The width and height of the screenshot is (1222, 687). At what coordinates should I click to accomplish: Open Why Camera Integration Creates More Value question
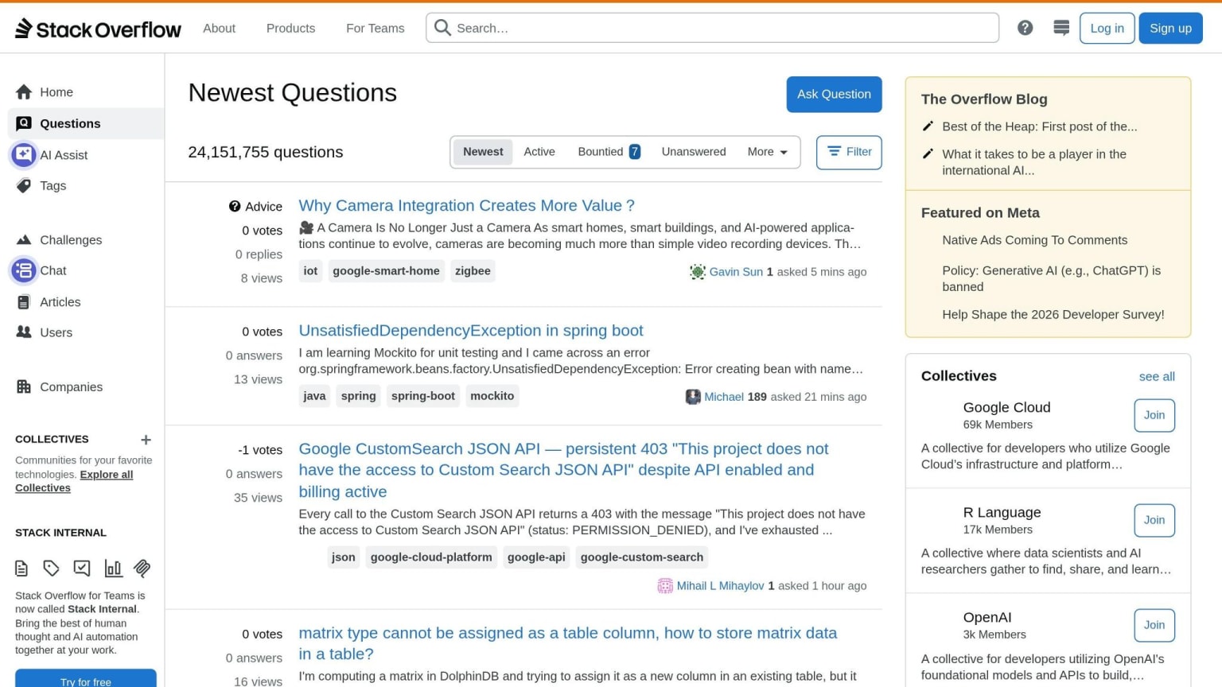(466, 206)
